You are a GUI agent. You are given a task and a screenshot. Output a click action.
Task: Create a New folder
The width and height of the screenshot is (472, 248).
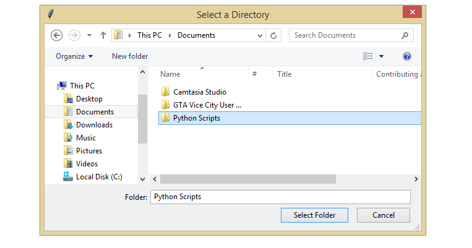(x=130, y=56)
